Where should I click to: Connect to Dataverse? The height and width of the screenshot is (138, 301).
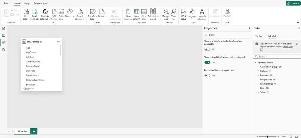pyautogui.click(x=70, y=13)
